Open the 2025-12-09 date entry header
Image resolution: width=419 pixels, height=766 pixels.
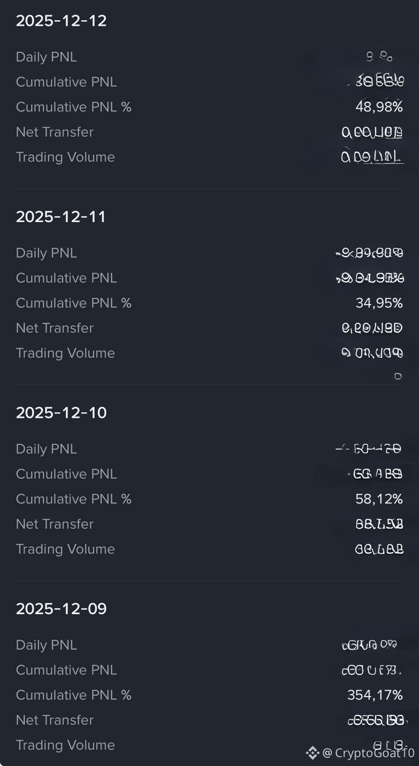(61, 608)
